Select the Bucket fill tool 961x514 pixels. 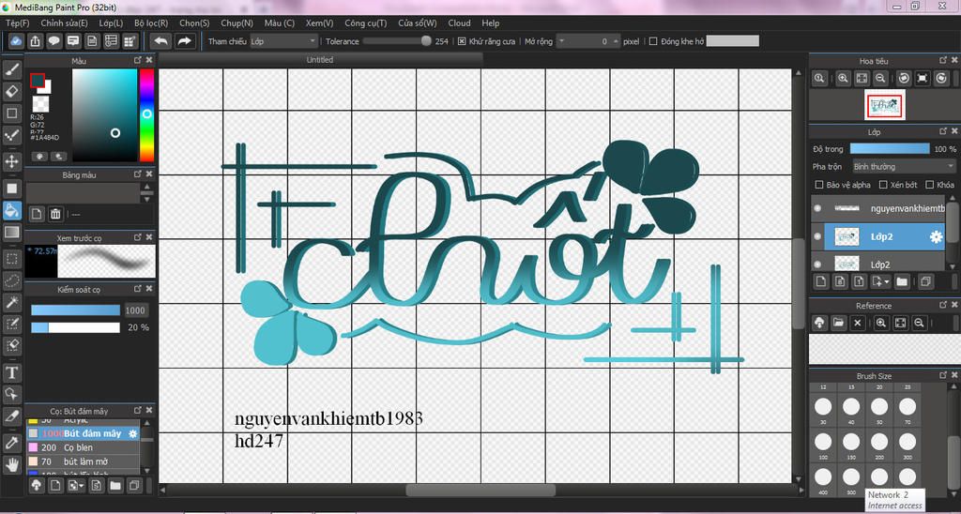click(x=11, y=210)
